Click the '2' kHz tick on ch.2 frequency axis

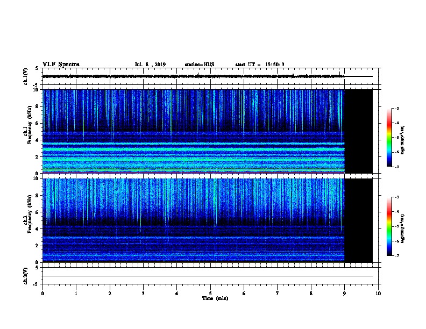[x=38, y=246]
